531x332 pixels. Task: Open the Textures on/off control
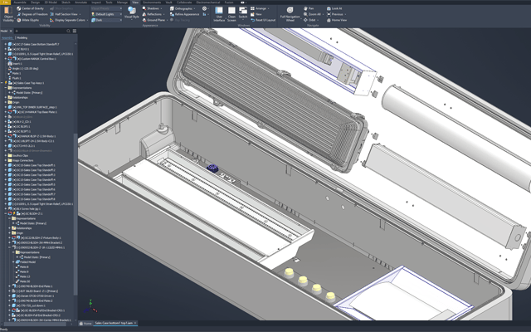point(204,8)
